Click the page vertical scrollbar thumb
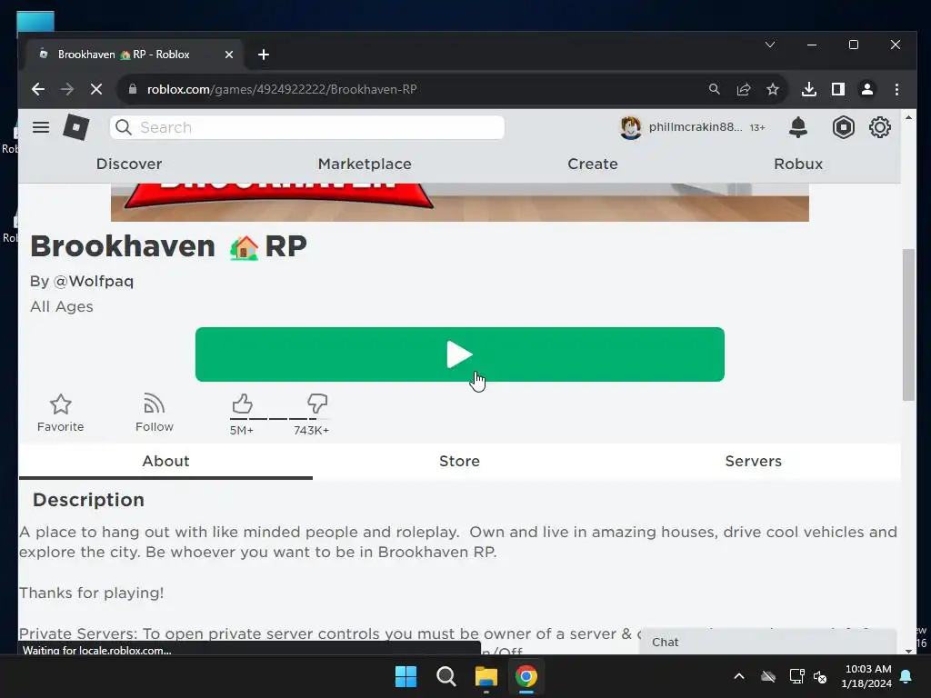931x698 pixels. [x=908, y=324]
